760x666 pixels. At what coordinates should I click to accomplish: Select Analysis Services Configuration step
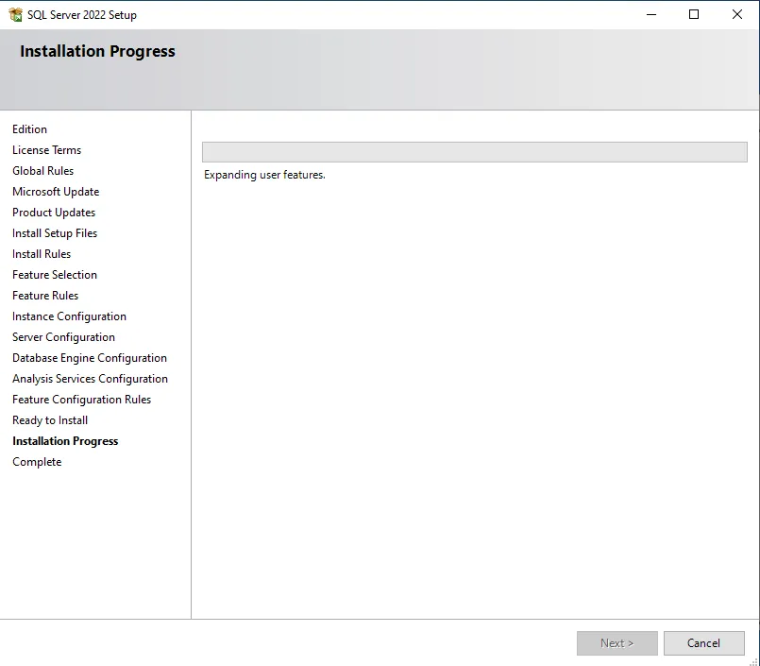pos(90,379)
